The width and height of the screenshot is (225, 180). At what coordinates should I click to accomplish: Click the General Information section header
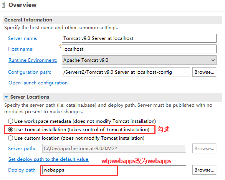[112, 20]
